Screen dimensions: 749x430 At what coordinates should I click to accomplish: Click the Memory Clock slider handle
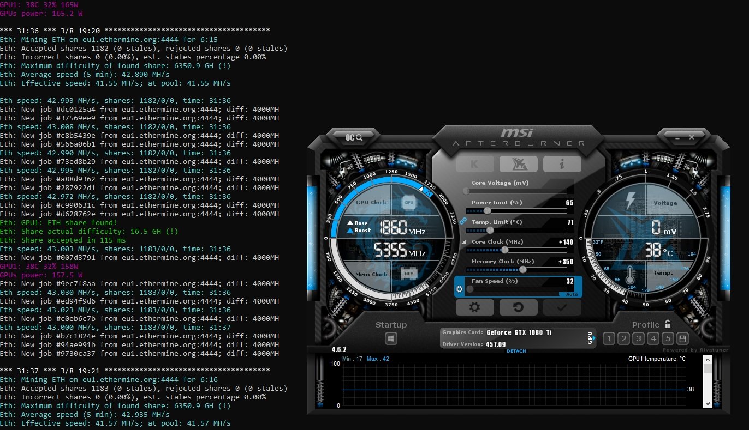(x=523, y=269)
